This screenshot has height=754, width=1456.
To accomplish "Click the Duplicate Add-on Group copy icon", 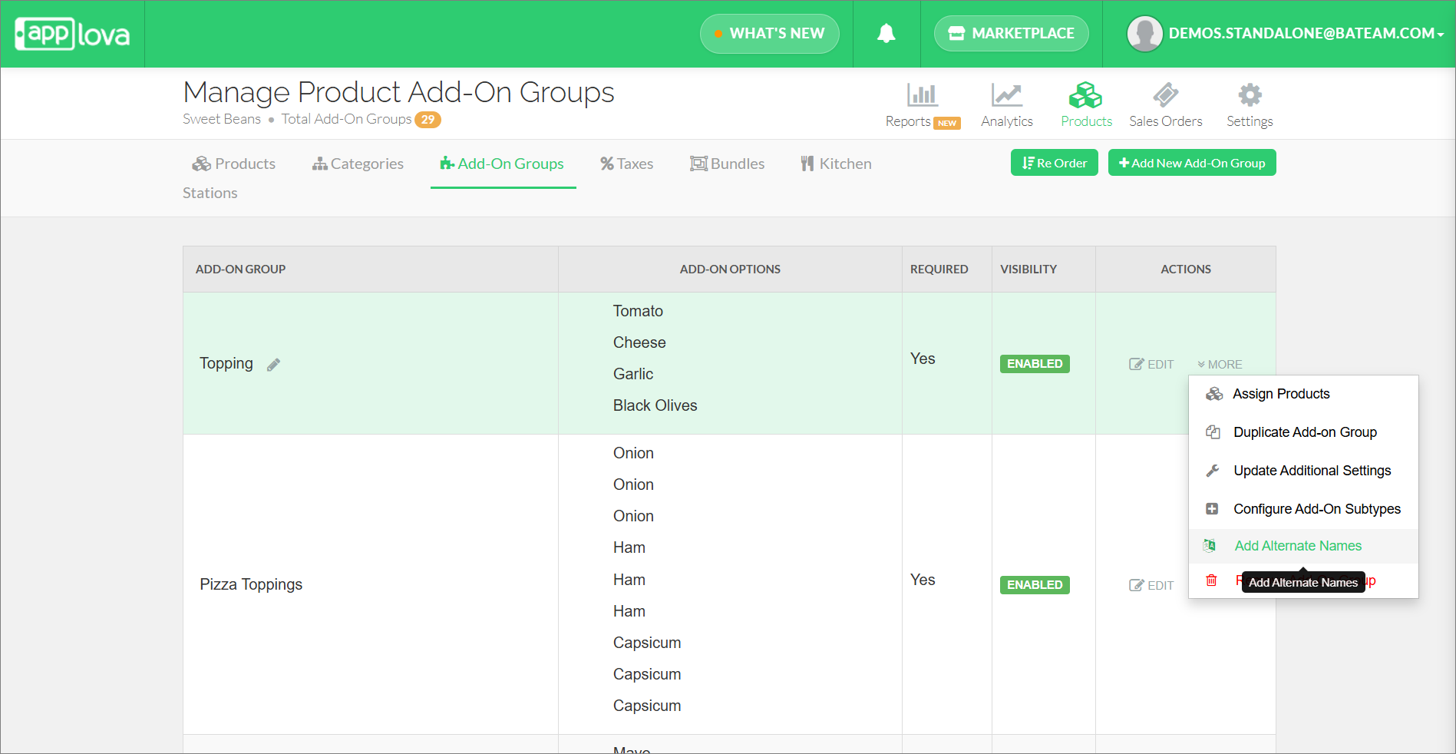I will coord(1213,432).
